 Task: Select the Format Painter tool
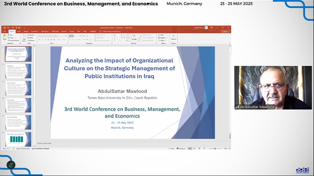pos(13,40)
